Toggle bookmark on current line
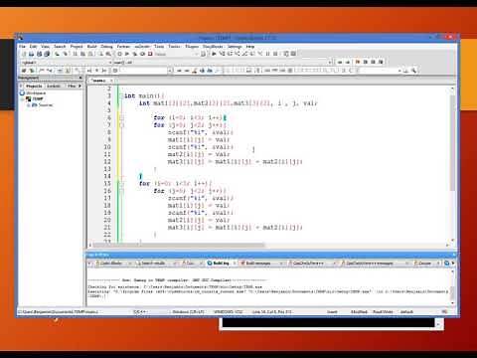Viewport: 477px width, 358px height. [x=358, y=62]
